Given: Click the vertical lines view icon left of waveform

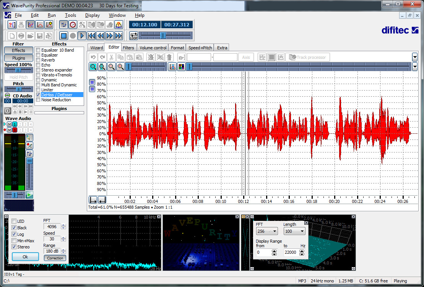Looking at the screenshot, I should tap(92, 89).
